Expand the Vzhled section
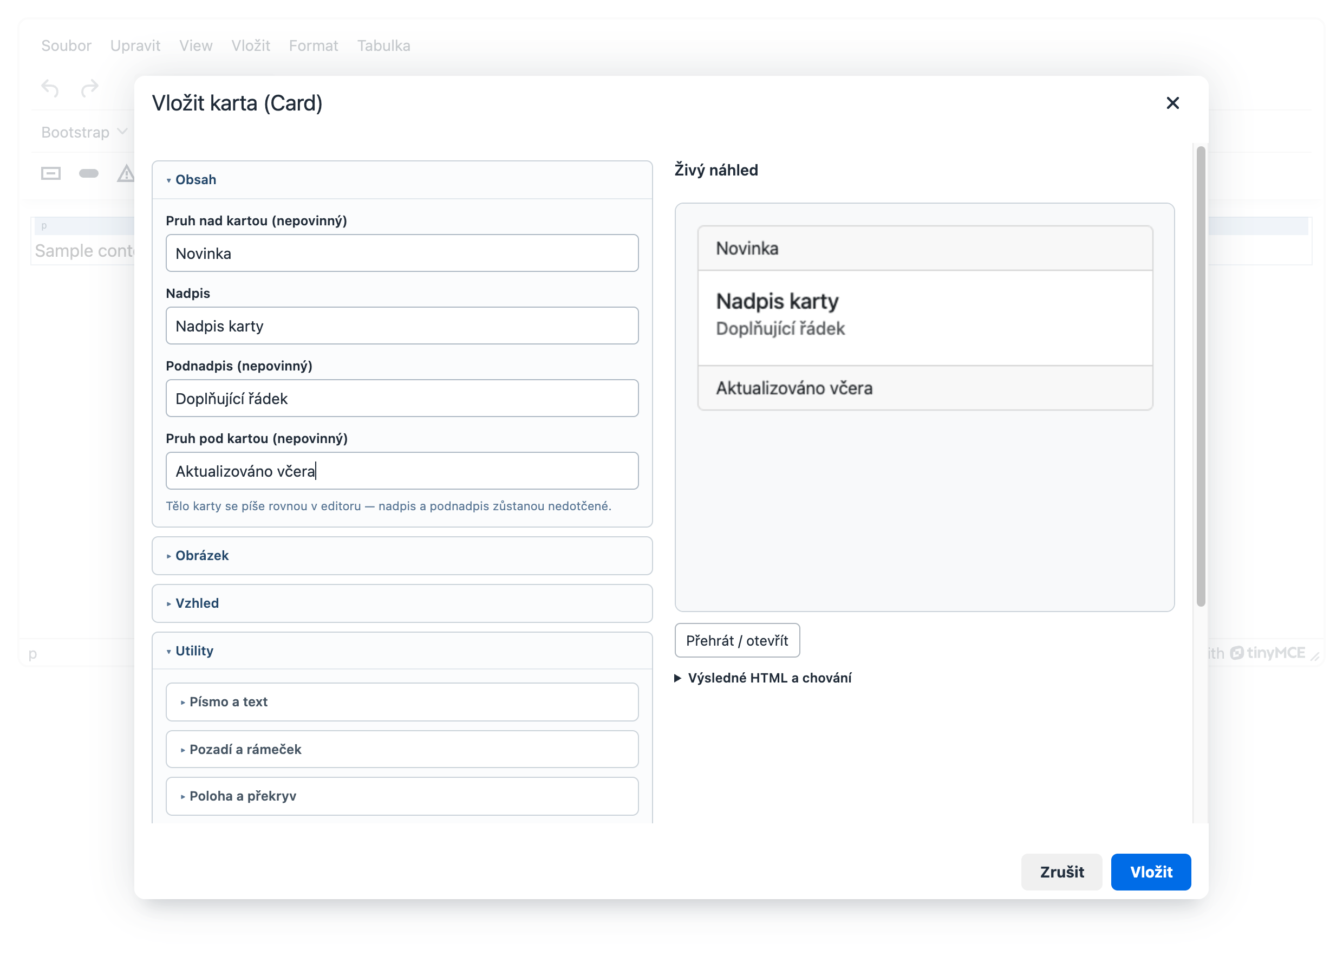Screen dimensions: 1343x975 pos(402,603)
